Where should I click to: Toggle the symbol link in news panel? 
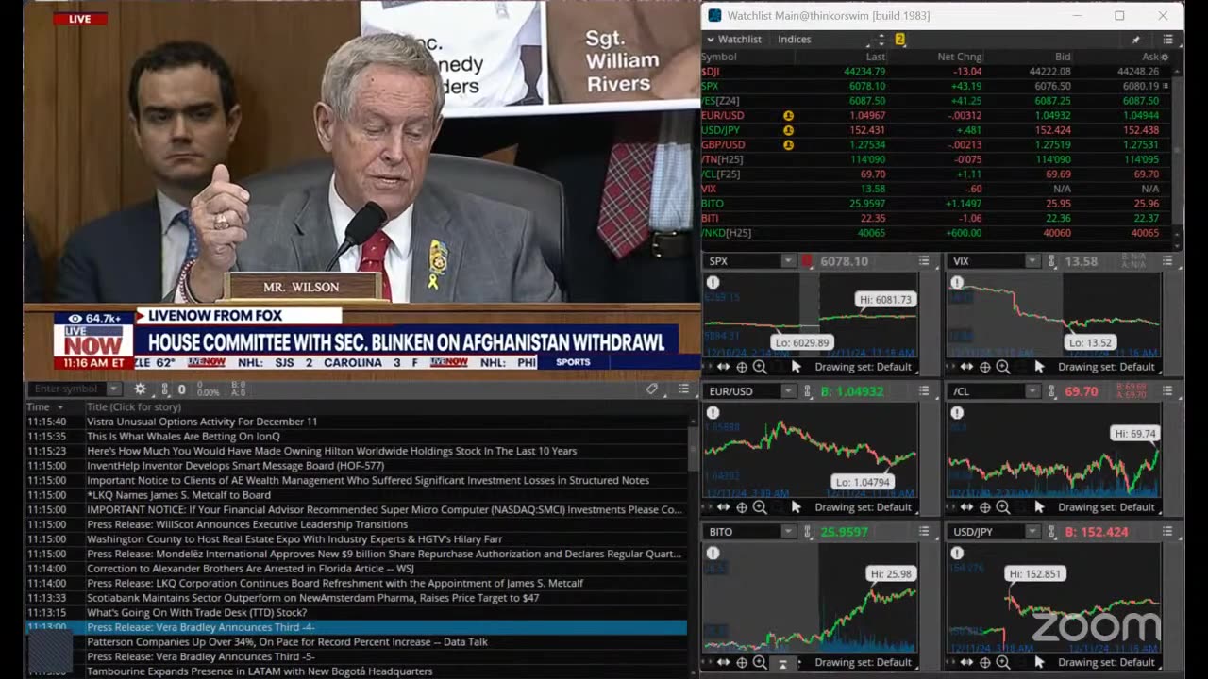pyautogui.click(x=165, y=389)
